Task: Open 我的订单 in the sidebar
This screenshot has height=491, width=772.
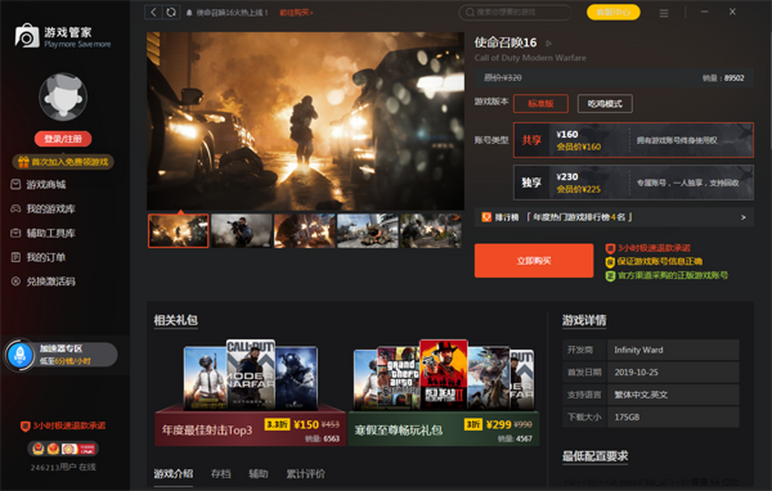Action: click(46, 258)
